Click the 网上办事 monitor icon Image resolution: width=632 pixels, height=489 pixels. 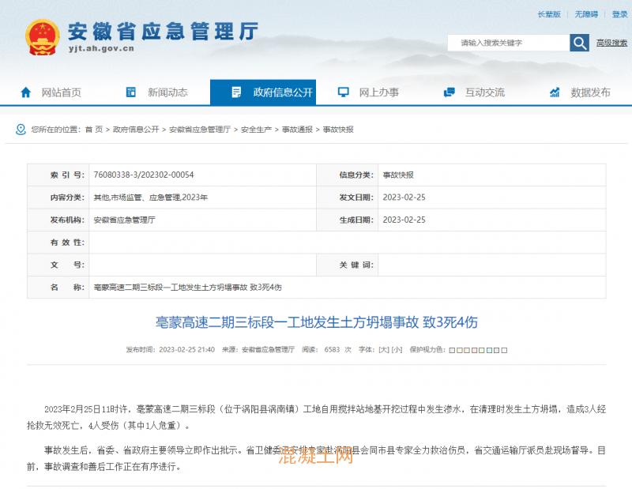pos(344,92)
